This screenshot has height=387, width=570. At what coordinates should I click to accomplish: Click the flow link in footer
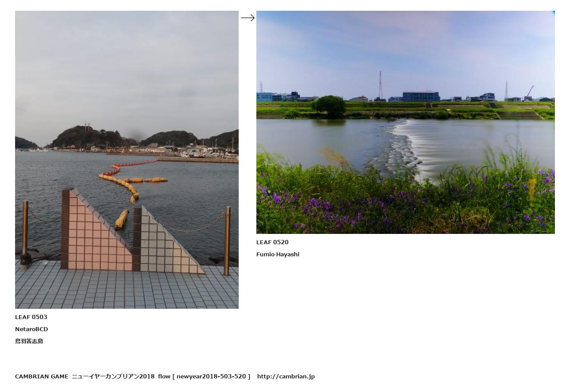click(x=164, y=376)
